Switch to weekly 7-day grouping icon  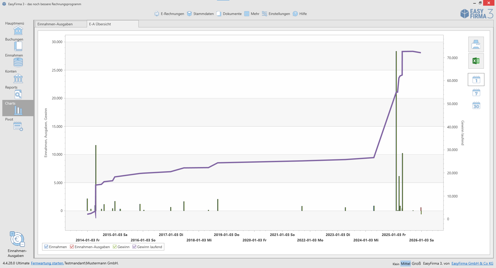pos(476,93)
